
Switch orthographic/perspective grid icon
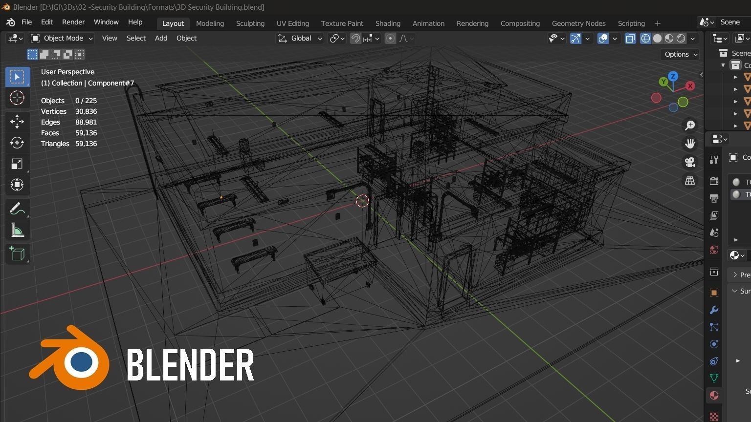pyautogui.click(x=690, y=181)
